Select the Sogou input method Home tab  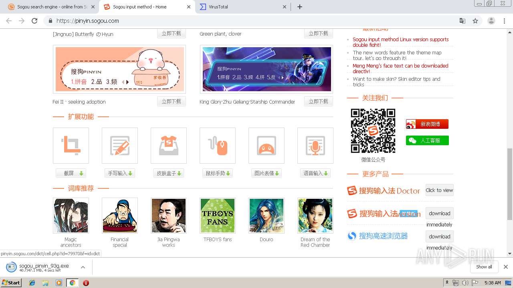tap(147, 7)
